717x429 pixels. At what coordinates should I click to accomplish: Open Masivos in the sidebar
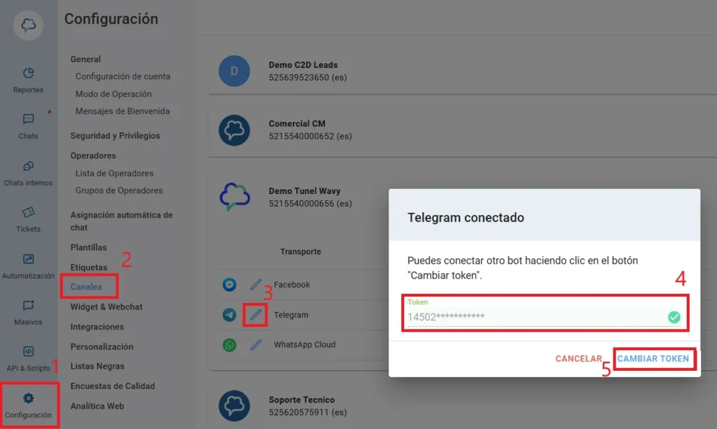[x=28, y=313]
